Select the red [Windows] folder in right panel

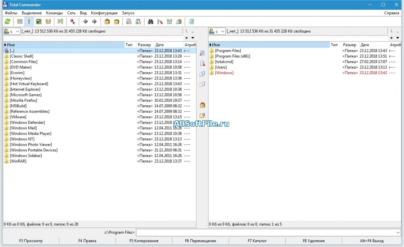[305, 73]
